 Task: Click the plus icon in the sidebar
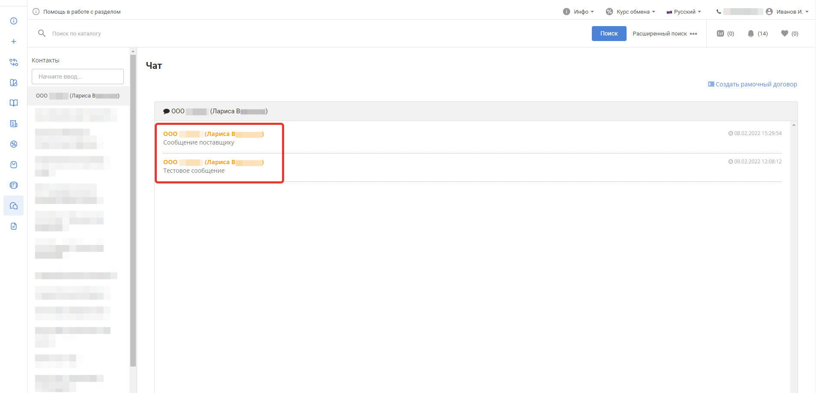point(14,41)
